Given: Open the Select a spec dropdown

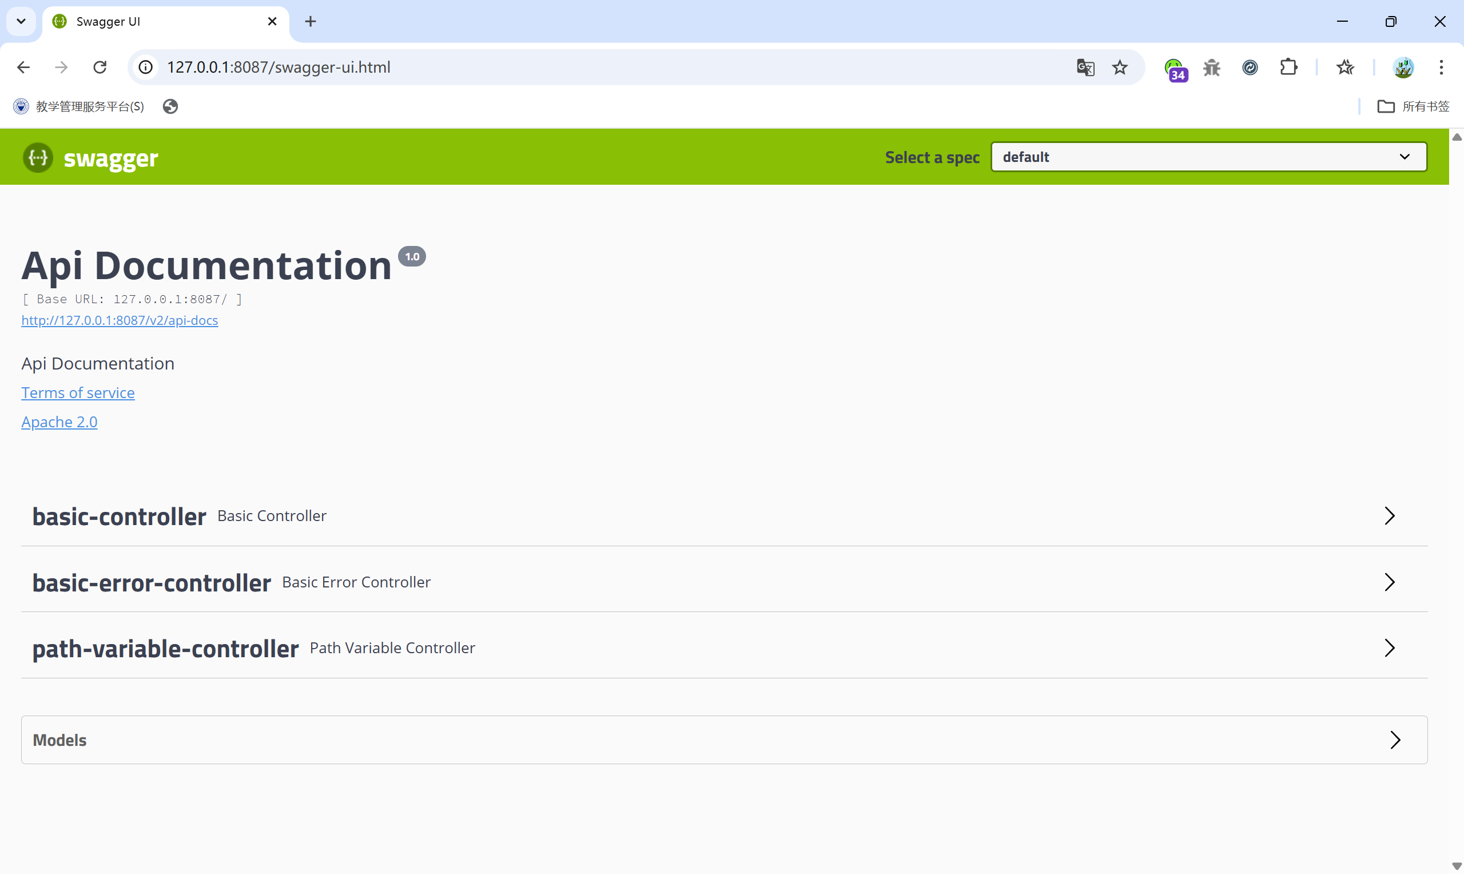Looking at the screenshot, I should [1208, 157].
